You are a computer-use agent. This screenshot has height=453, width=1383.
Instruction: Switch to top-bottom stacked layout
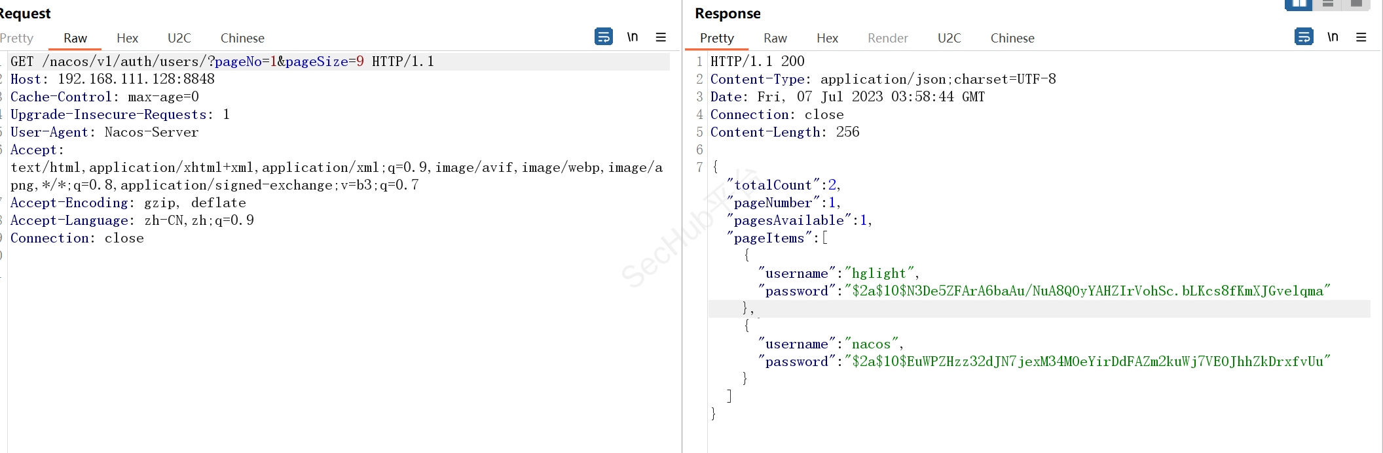[1328, 5]
